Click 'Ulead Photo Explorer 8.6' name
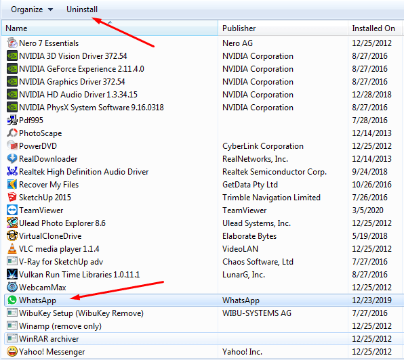The image size is (404, 360). (62, 223)
